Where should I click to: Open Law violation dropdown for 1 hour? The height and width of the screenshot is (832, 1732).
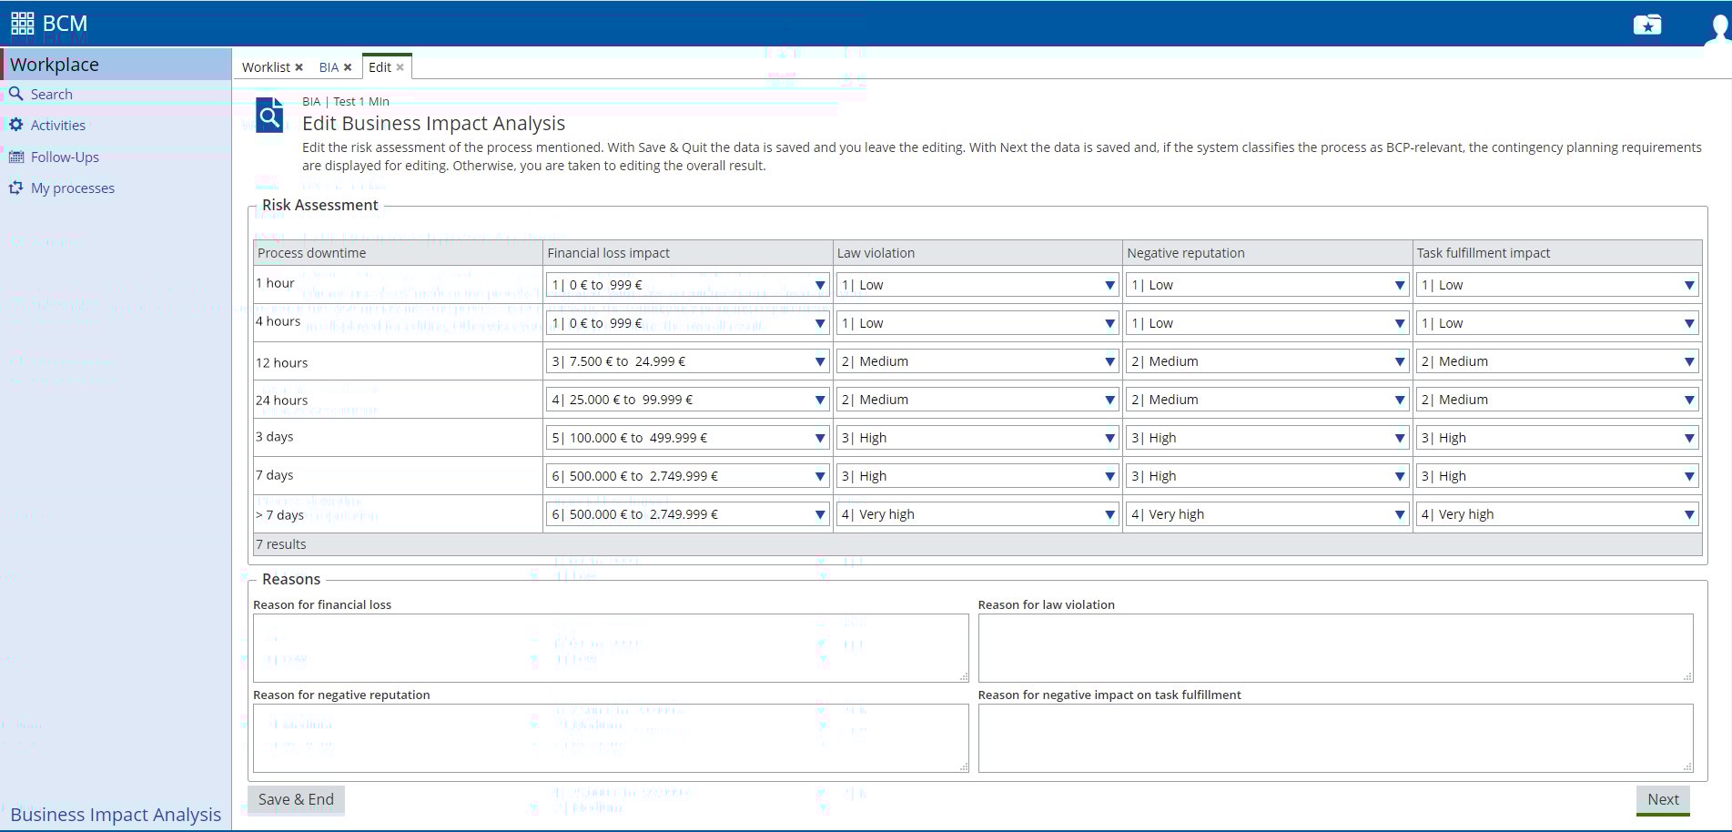(977, 285)
